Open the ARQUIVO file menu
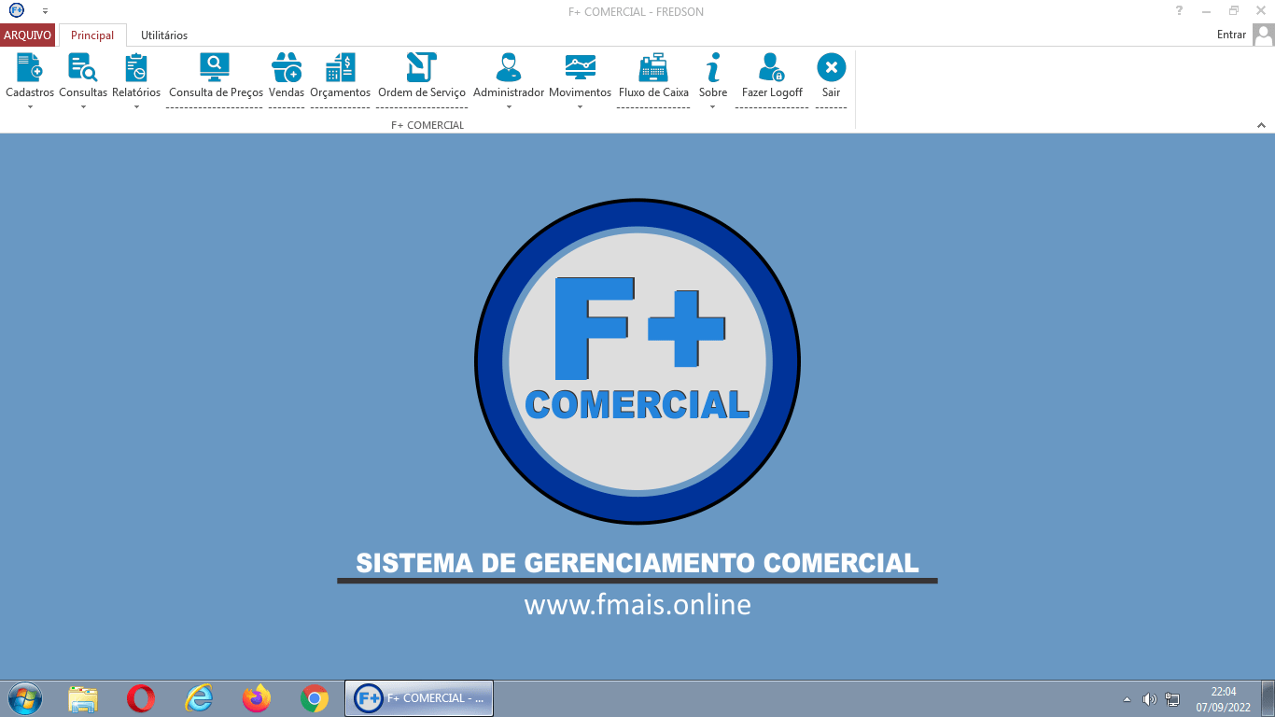Image resolution: width=1275 pixels, height=717 pixels. pos(27,35)
